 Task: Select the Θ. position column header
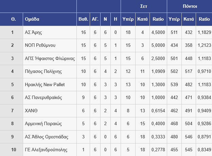point(13,19)
